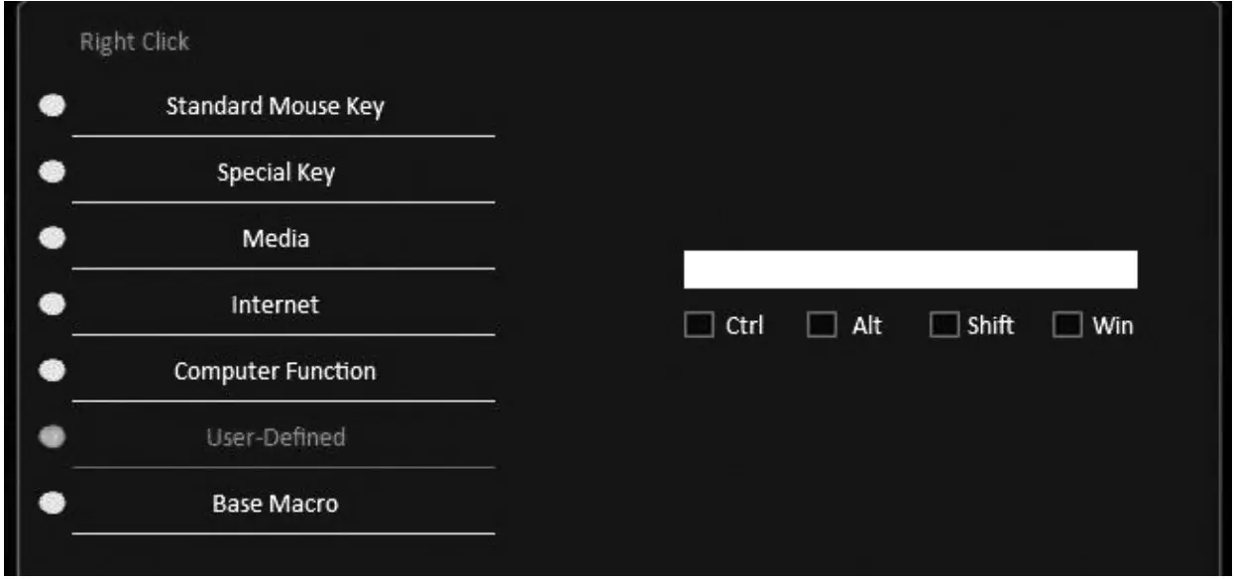Choose the Special Key text entry
1234x579 pixels.
click(x=277, y=173)
